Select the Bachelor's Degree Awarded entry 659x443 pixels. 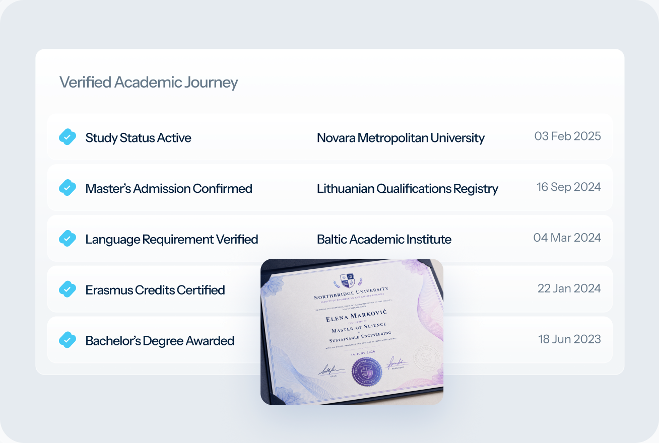pyautogui.click(x=330, y=340)
